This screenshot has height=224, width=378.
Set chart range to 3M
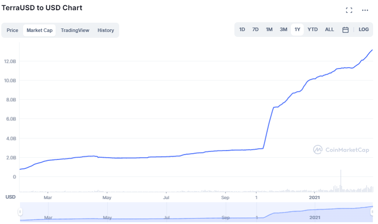(283, 29)
